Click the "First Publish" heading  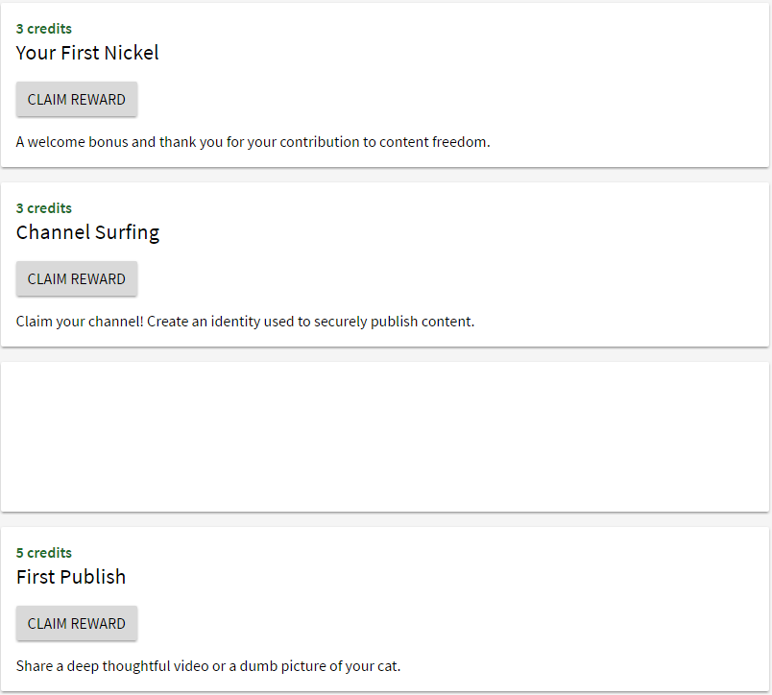[71, 577]
